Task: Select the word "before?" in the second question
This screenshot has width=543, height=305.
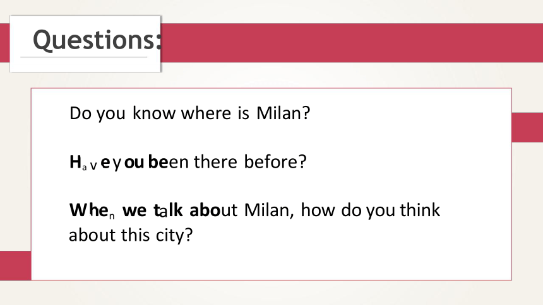Action: pyautogui.click(x=275, y=161)
